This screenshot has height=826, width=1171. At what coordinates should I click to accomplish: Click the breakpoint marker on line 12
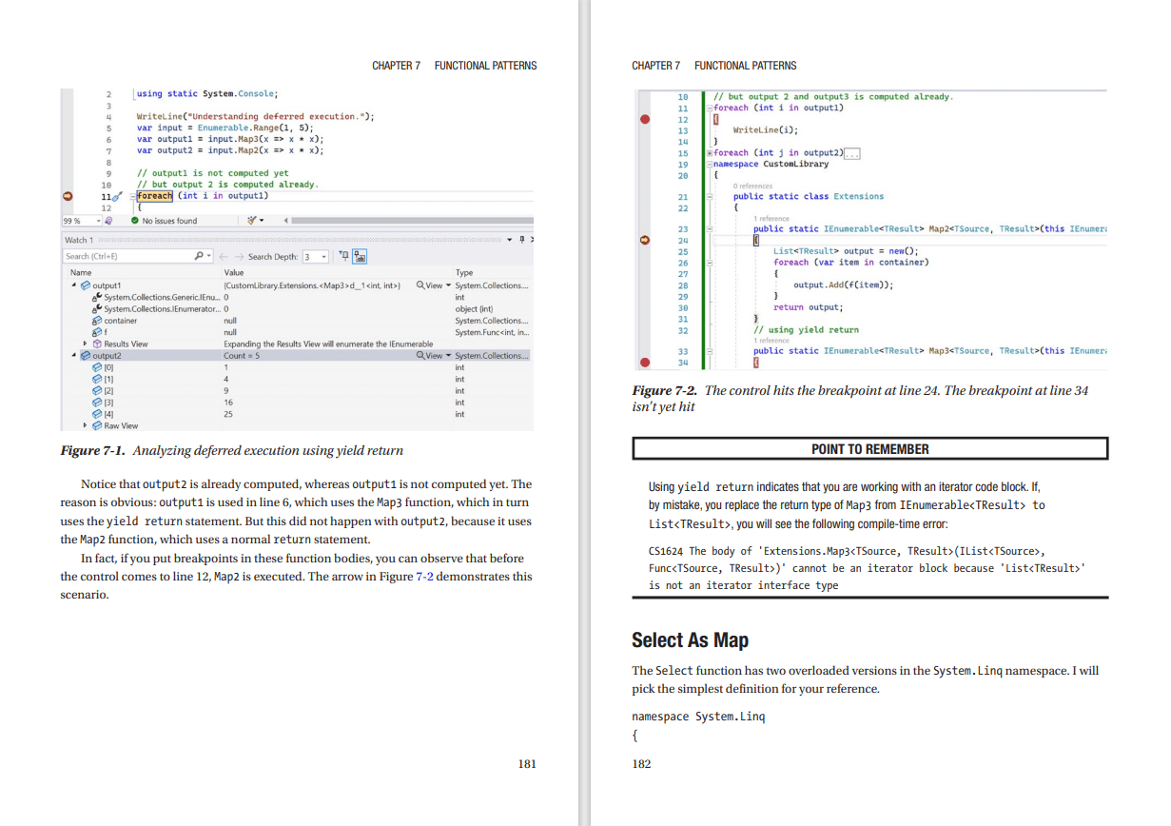pos(646,120)
